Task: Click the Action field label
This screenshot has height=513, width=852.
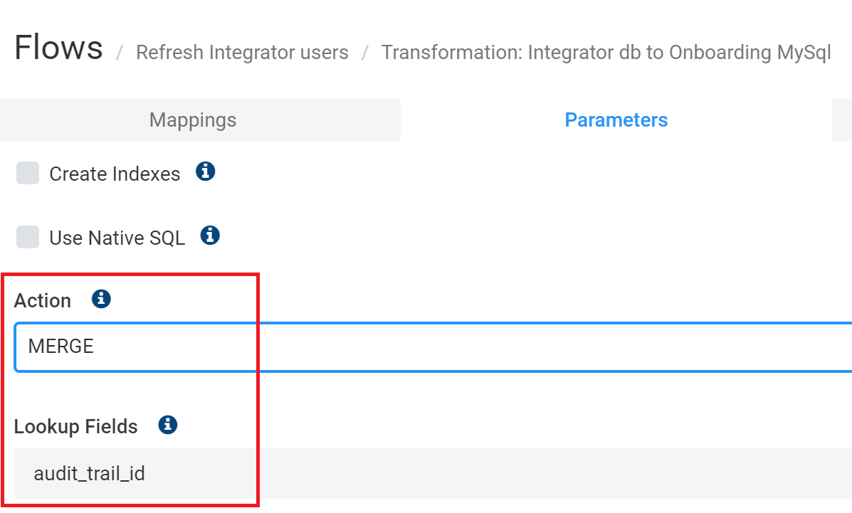Action: coord(43,300)
